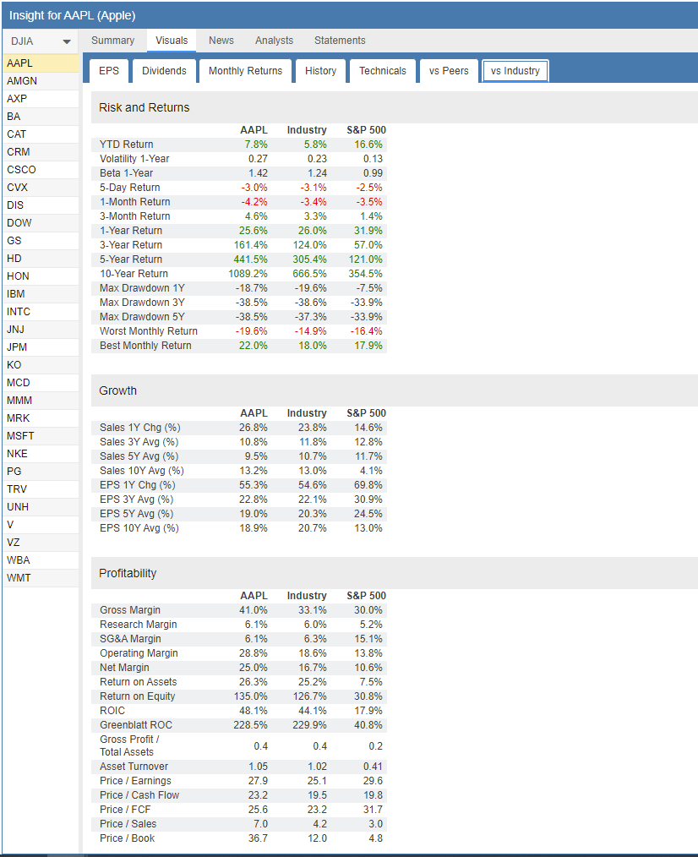The image size is (698, 857).
Task: Click the EPS 10Y Avg (%) row label
Action: [x=139, y=528]
